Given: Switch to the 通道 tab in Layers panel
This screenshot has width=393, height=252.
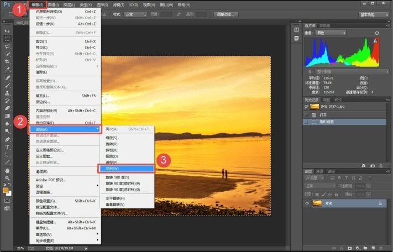Looking at the screenshot, I should (320, 171).
